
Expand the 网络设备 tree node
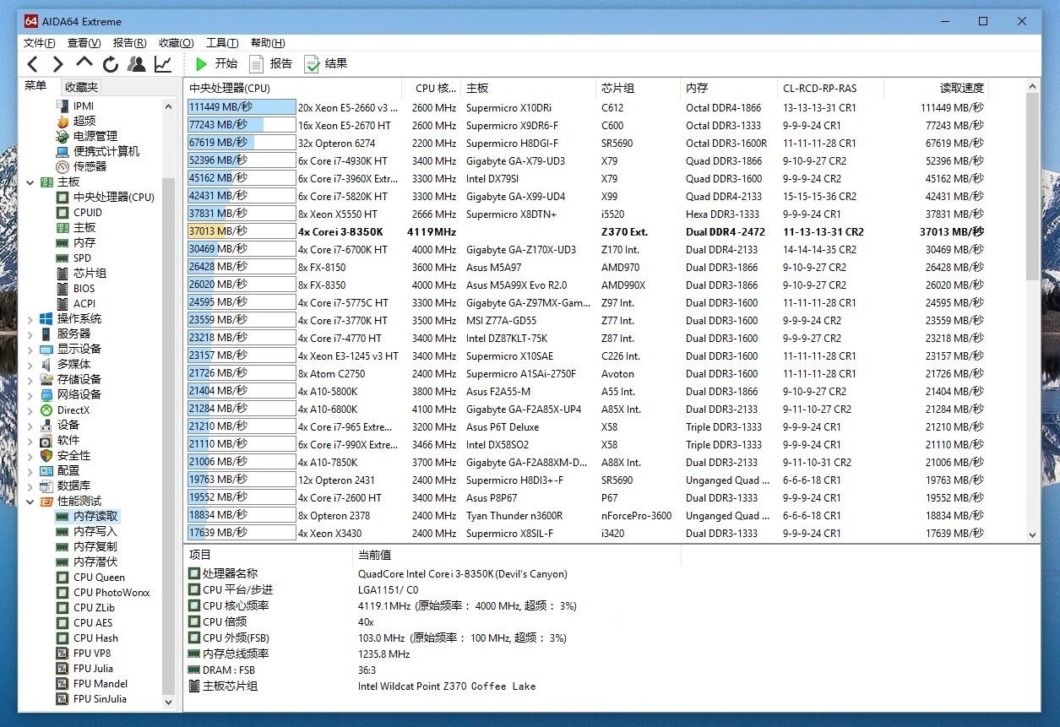30,394
